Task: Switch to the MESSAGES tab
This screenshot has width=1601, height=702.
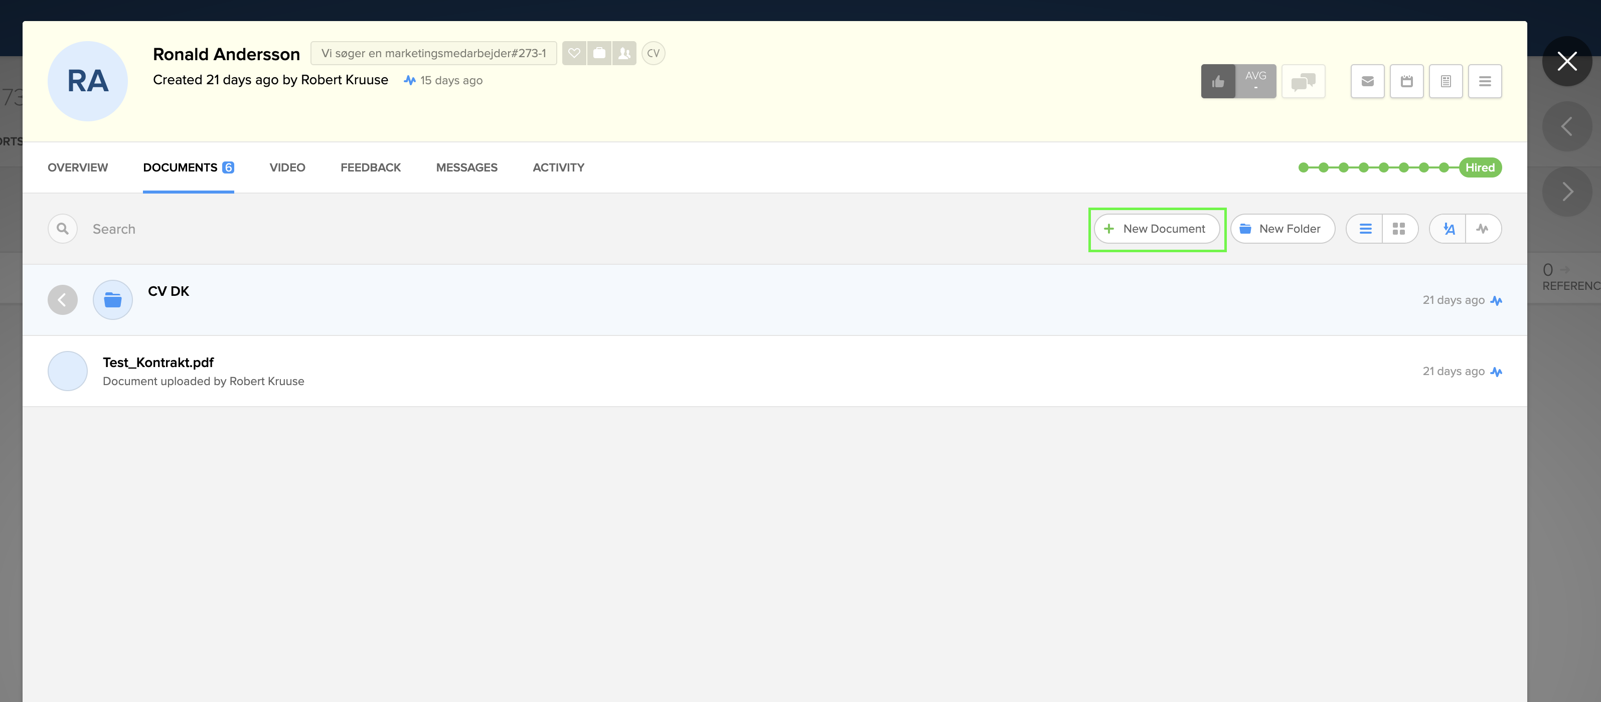Action: coord(467,167)
